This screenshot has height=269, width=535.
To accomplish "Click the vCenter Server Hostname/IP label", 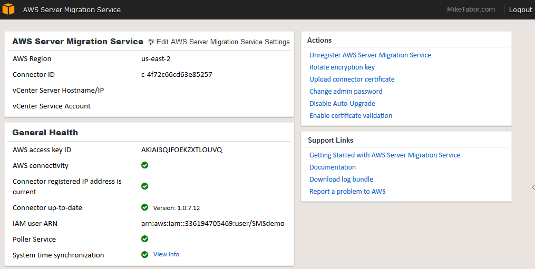I will pyautogui.click(x=59, y=91).
